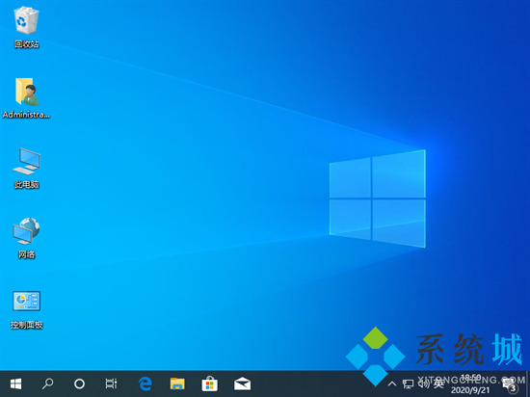The image size is (530, 397).
Task: Open File Explorer from the taskbar
Action: pos(177,384)
